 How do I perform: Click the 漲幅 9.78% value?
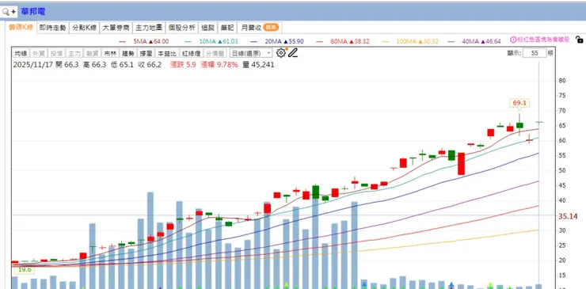[x=219, y=65]
